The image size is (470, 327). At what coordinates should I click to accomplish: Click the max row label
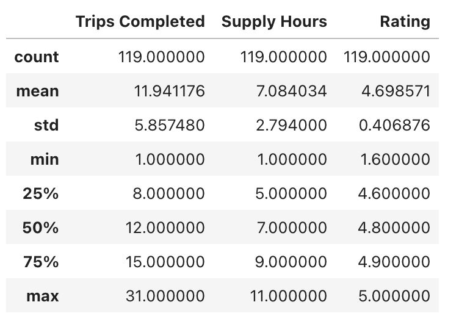click(43, 296)
